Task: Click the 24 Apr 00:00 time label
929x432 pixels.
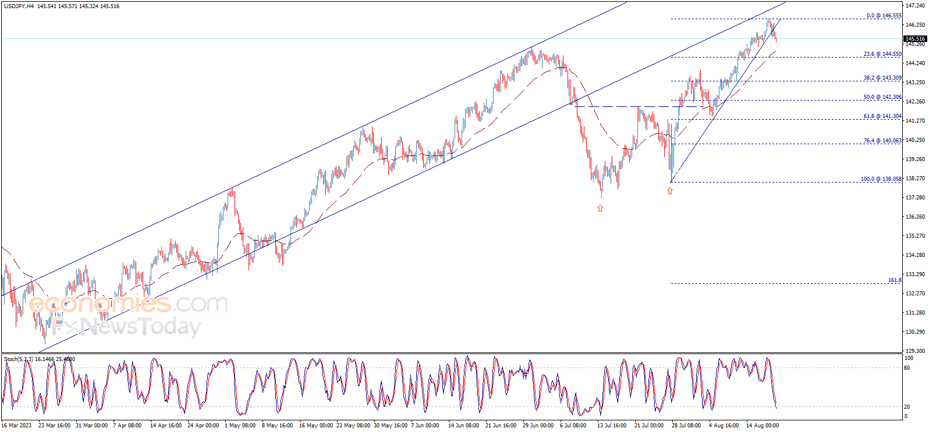Action: pos(204,426)
